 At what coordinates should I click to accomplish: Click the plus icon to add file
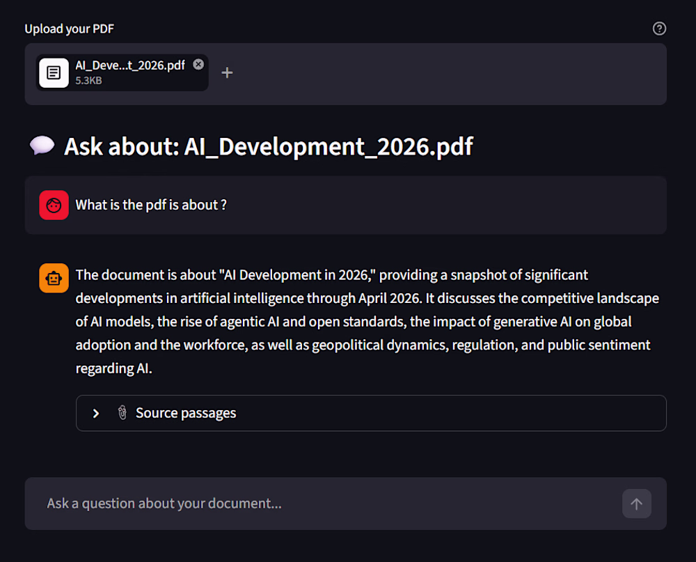point(227,72)
